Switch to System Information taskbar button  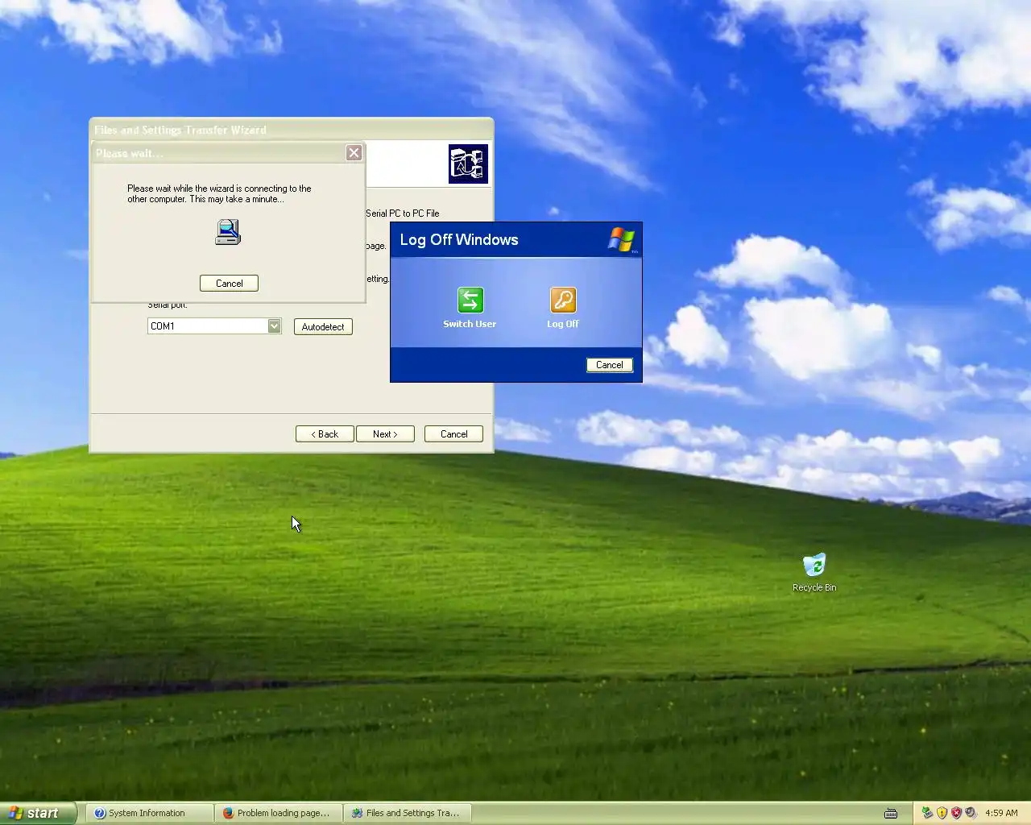[x=150, y=813]
